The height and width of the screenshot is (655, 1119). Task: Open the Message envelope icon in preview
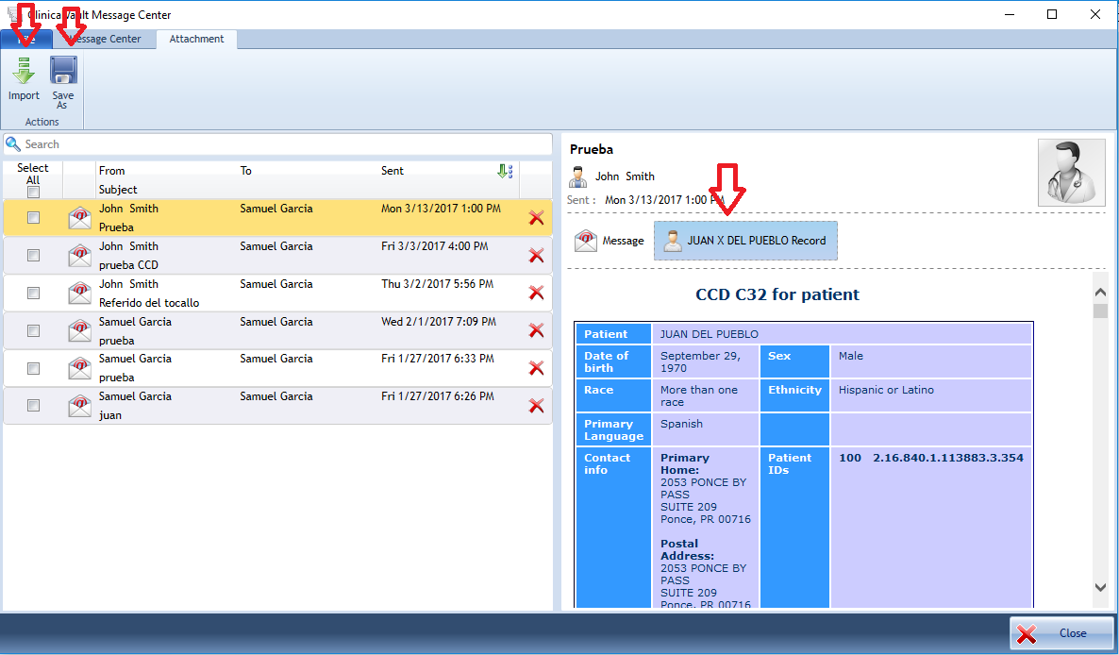coord(586,241)
